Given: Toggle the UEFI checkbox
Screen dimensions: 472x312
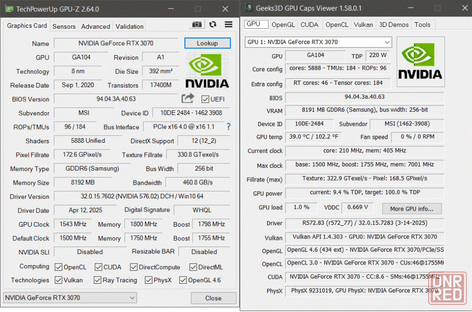Looking at the screenshot, I should pyautogui.click(x=205, y=99).
